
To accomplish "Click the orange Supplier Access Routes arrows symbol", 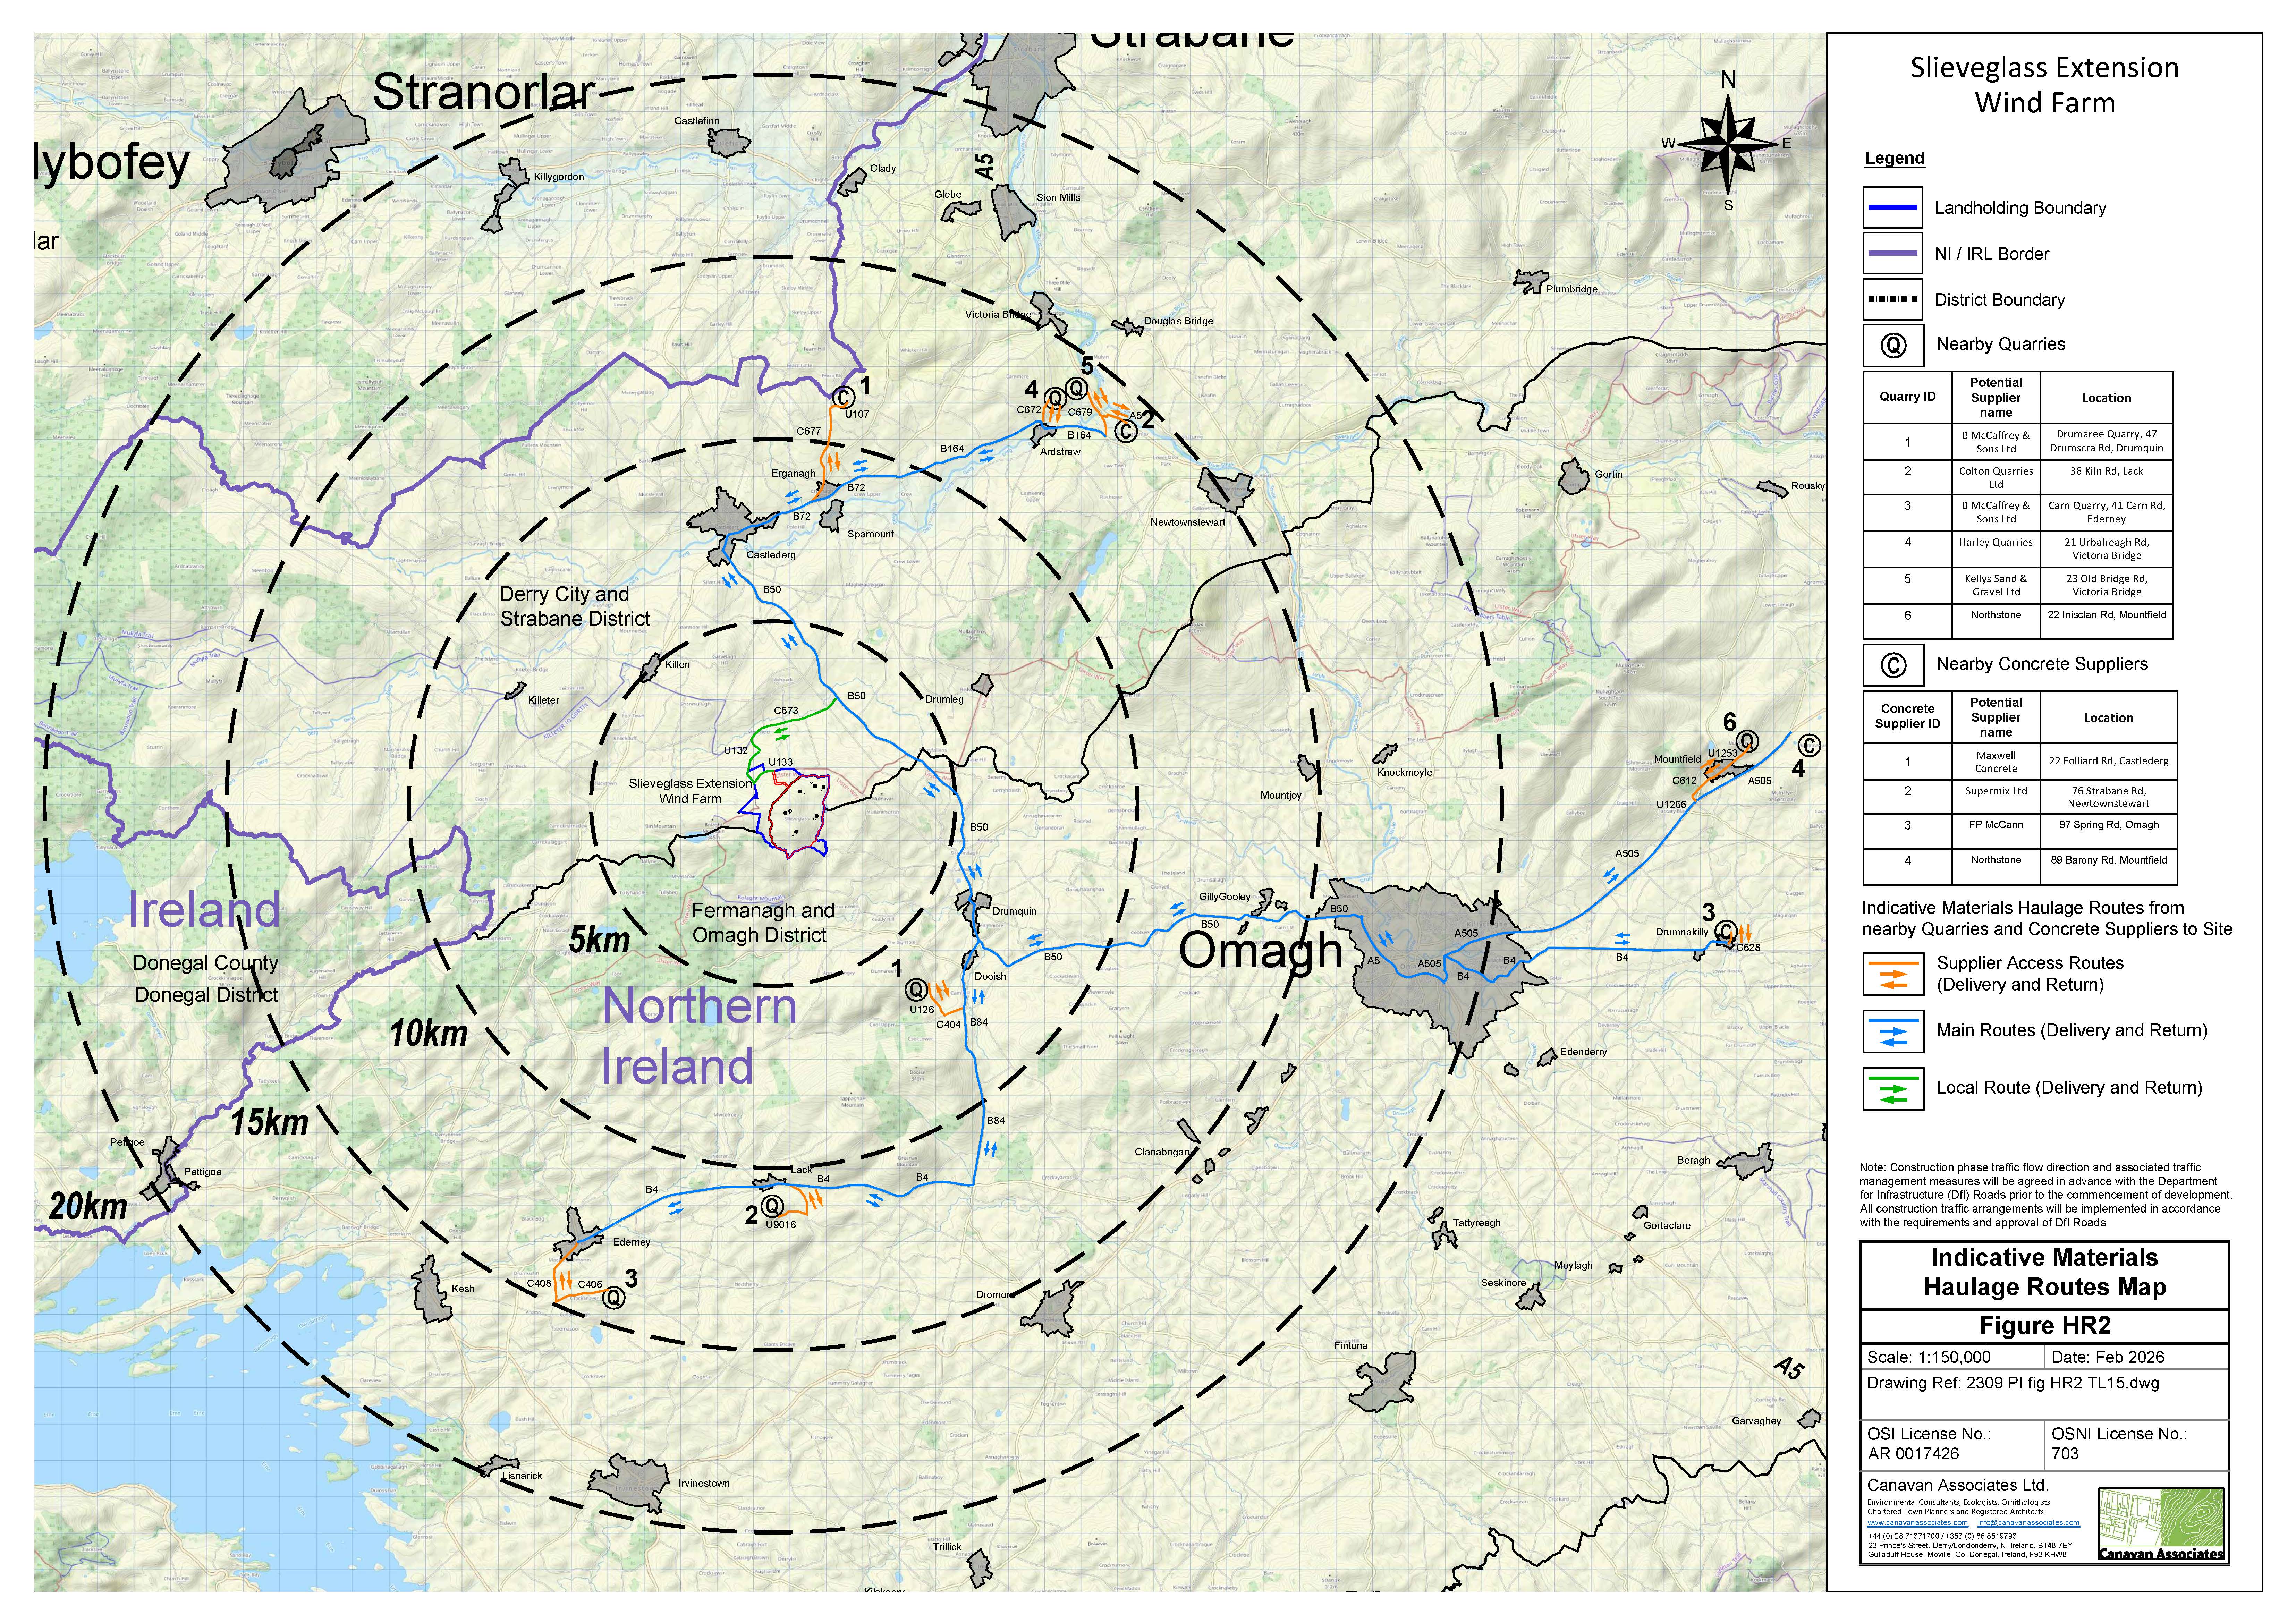I will pos(1893,974).
